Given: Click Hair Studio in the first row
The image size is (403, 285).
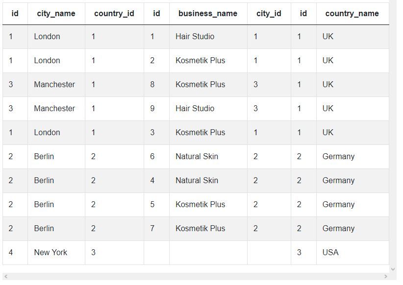Looking at the screenshot, I should 195,37.
